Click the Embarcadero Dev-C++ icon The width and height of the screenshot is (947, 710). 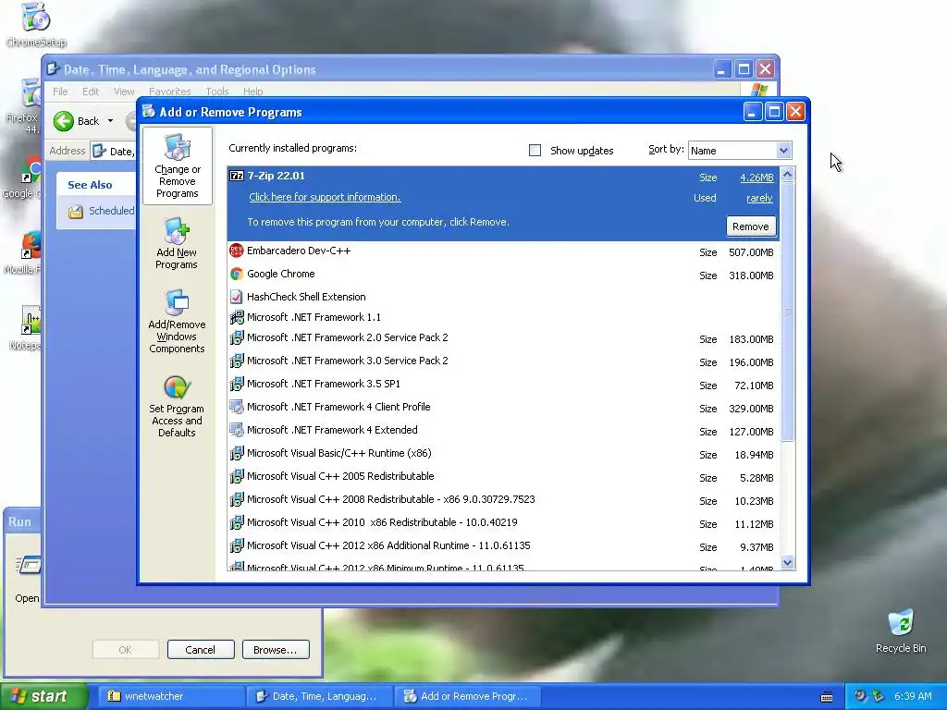[x=237, y=251]
